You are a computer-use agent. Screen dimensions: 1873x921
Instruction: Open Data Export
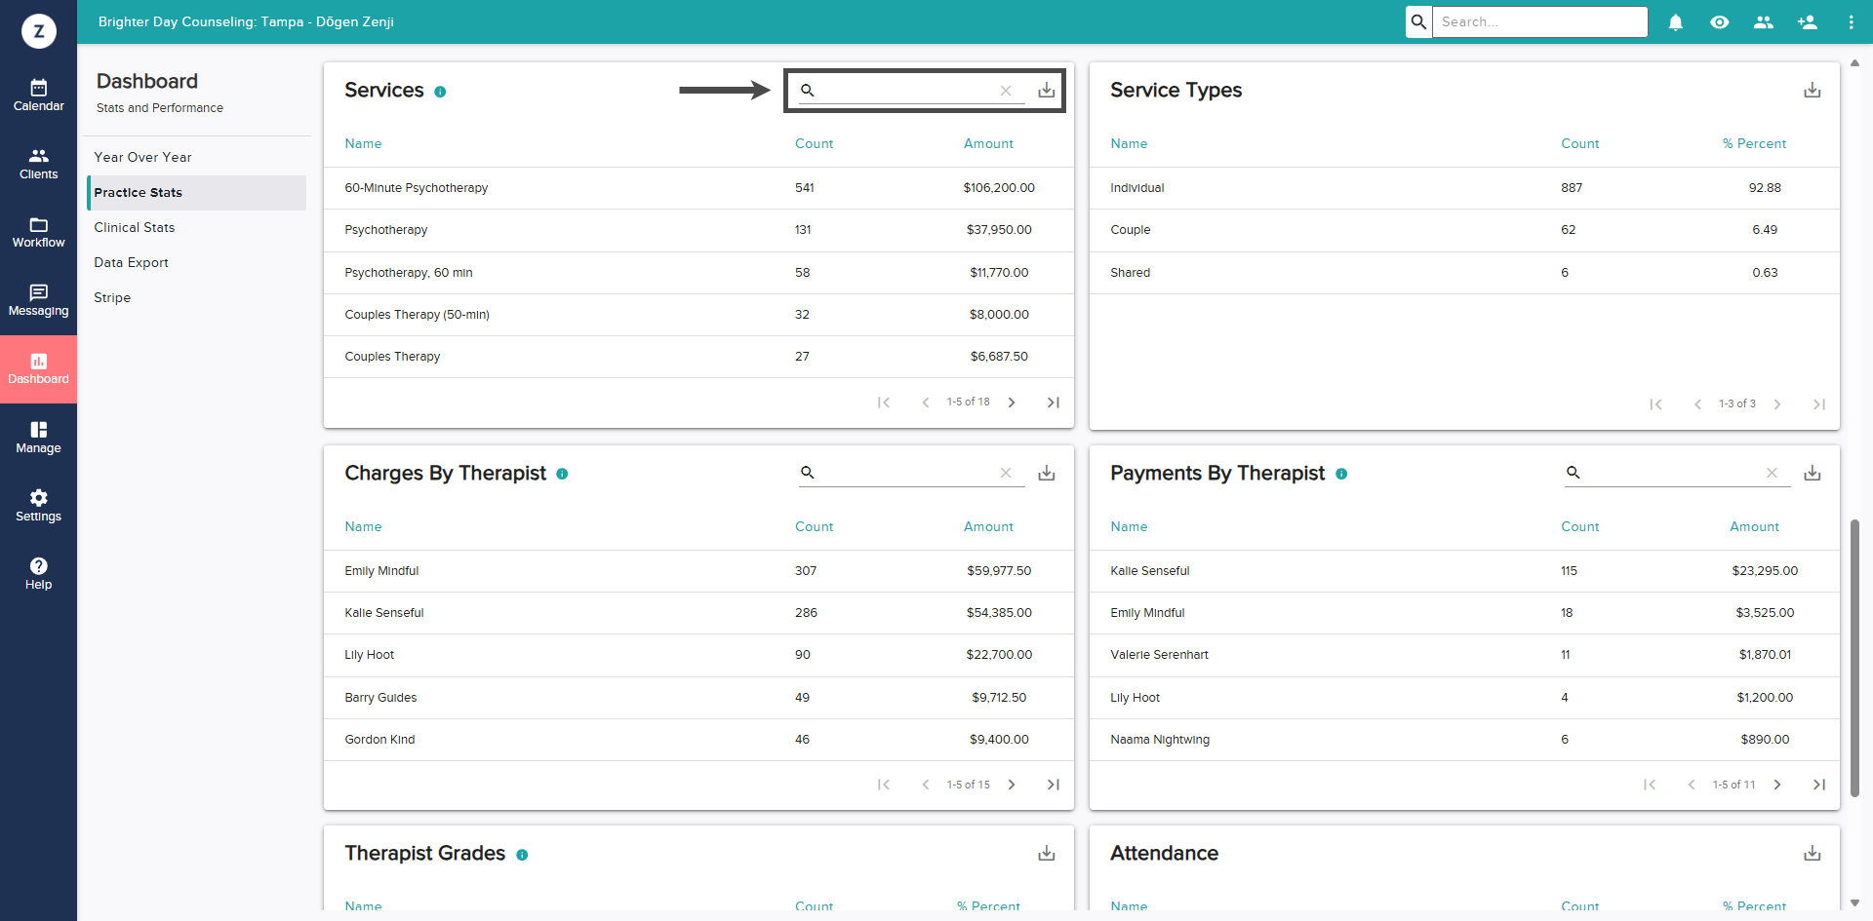(x=131, y=262)
